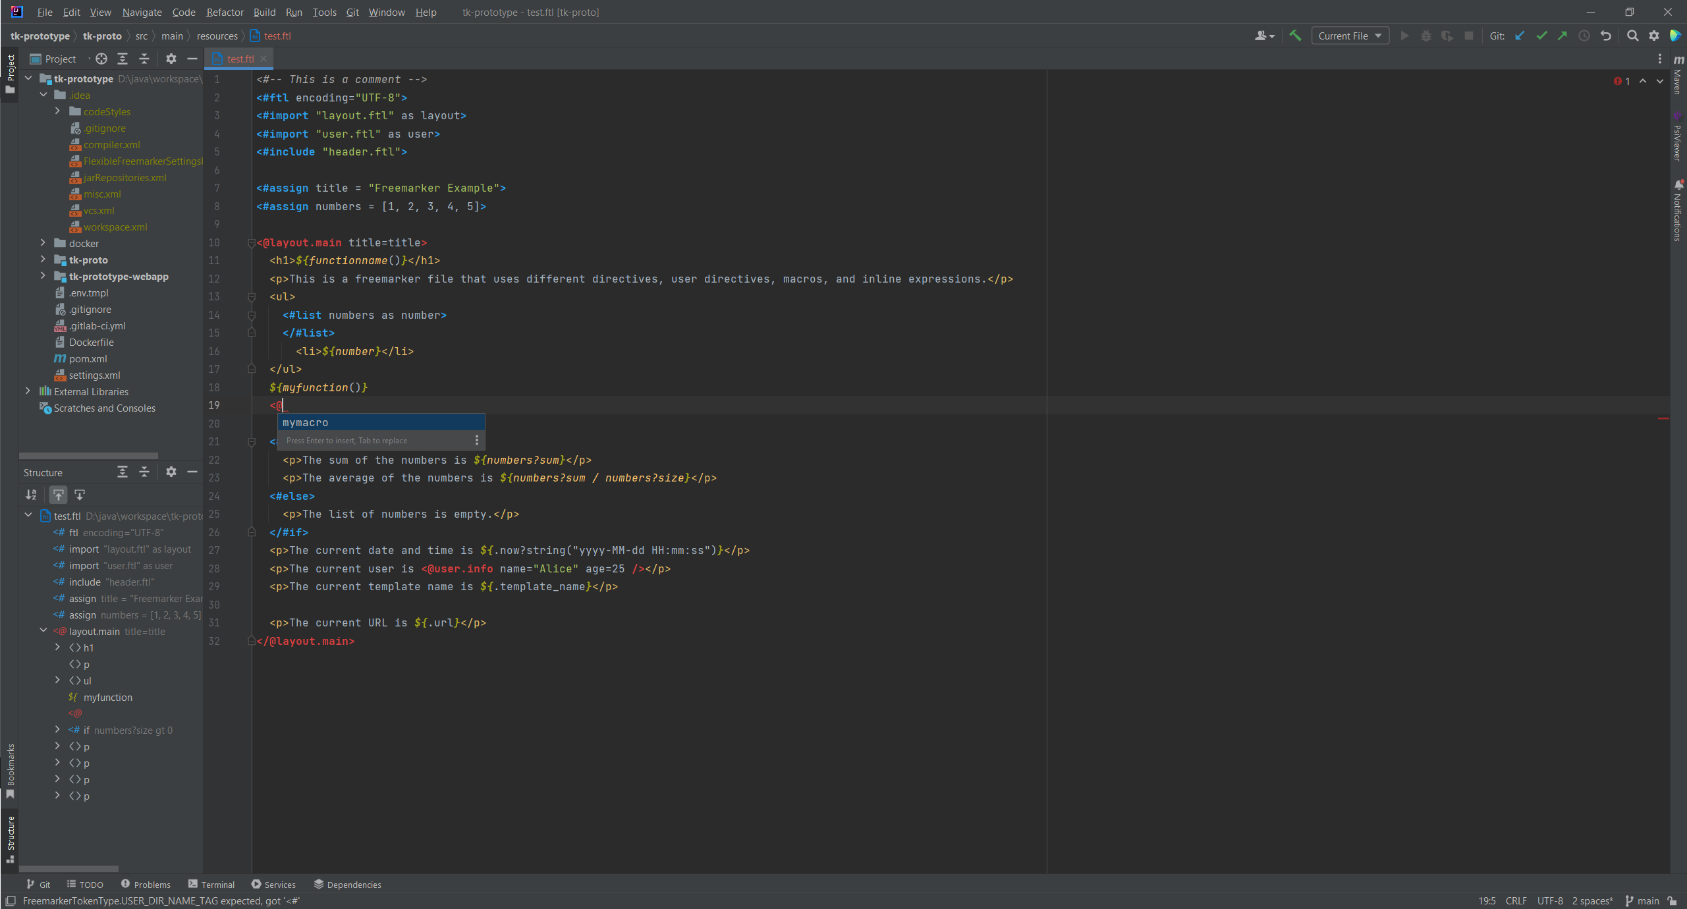This screenshot has width=1687, height=909.
Task: Click the Run green play icon
Action: tap(1404, 36)
